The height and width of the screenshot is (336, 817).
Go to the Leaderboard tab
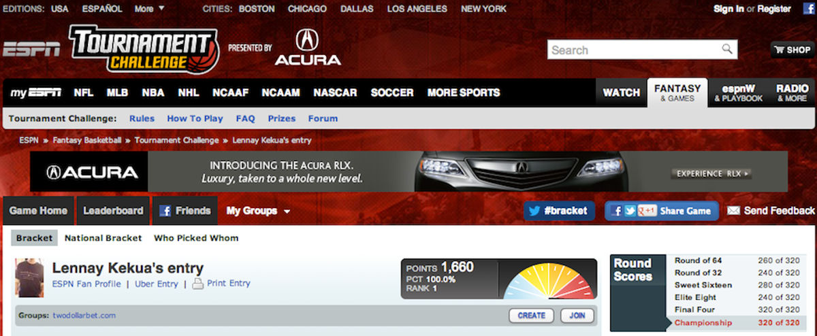(x=113, y=211)
